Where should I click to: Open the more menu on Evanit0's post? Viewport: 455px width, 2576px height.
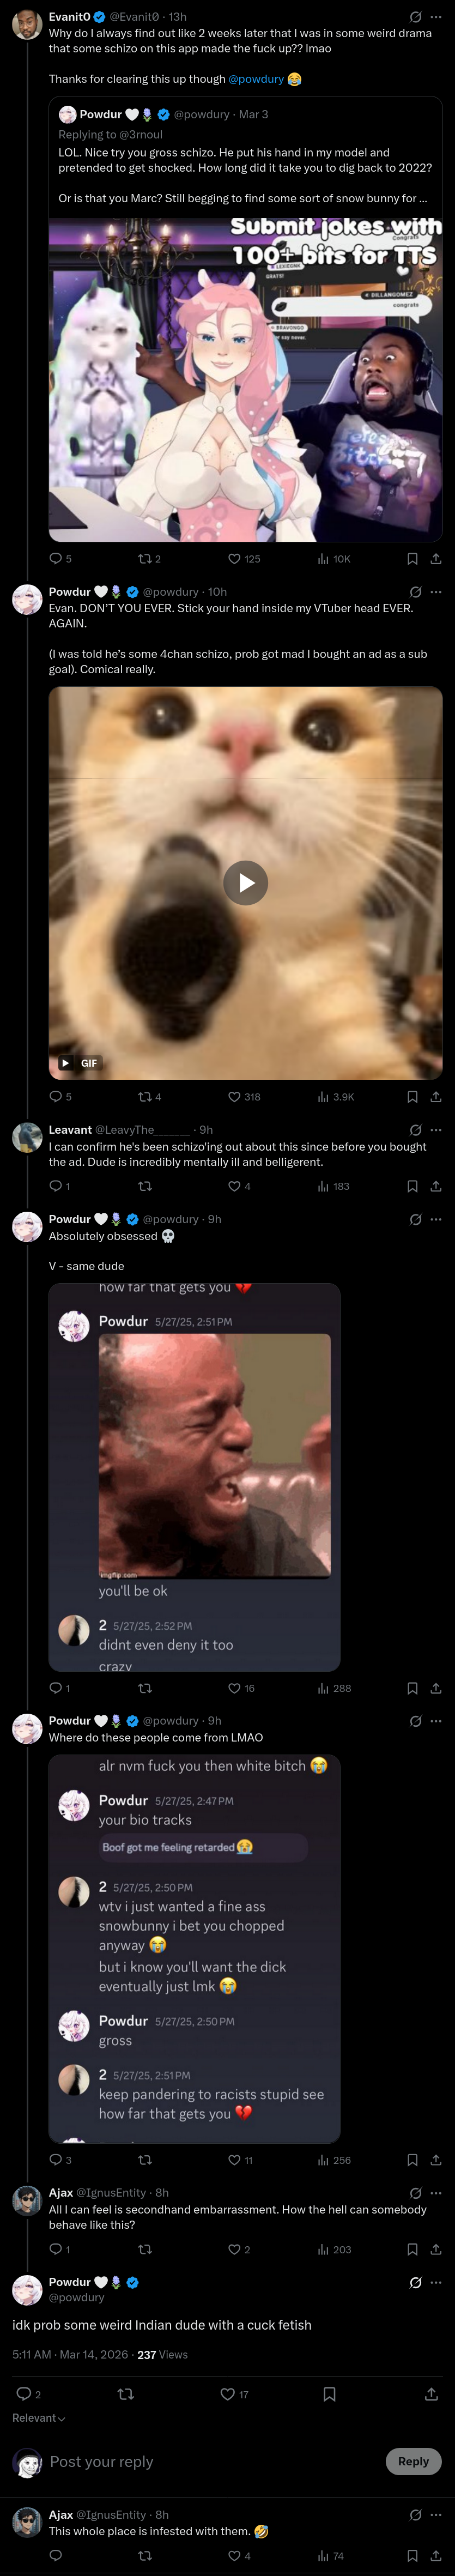click(436, 17)
